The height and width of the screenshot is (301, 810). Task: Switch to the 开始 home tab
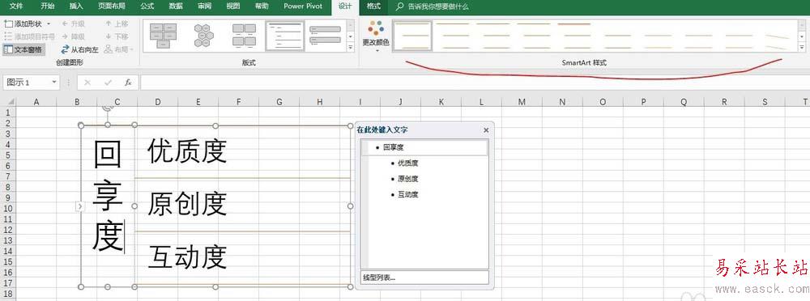tap(48, 6)
